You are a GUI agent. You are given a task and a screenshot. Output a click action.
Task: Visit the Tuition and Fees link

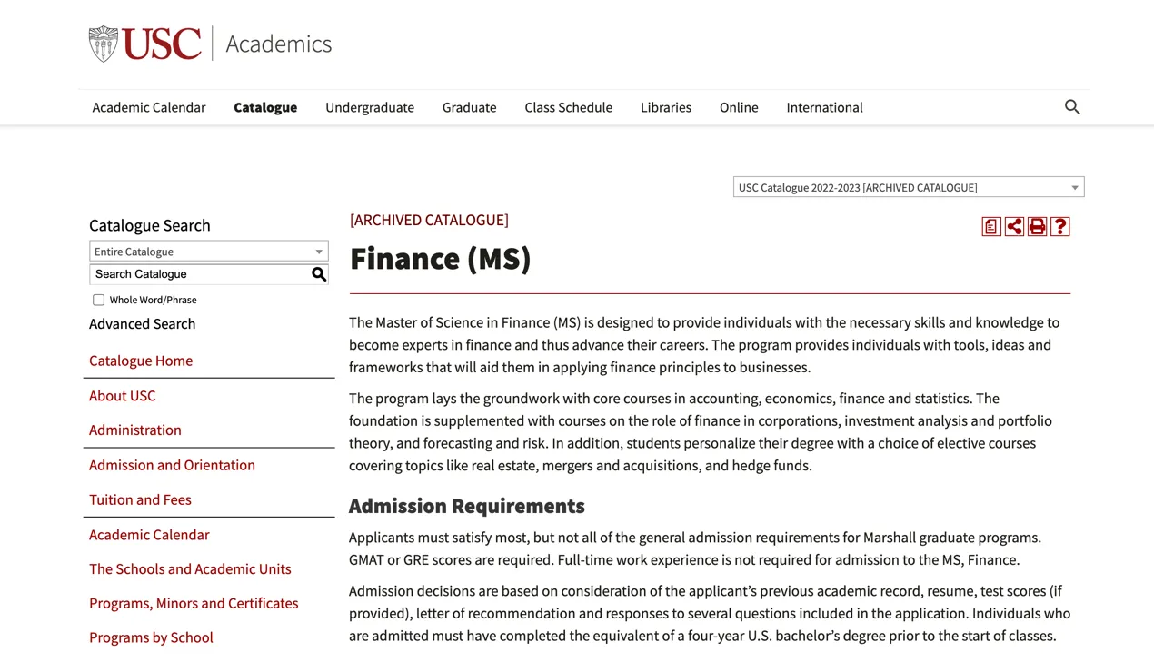pyautogui.click(x=140, y=499)
